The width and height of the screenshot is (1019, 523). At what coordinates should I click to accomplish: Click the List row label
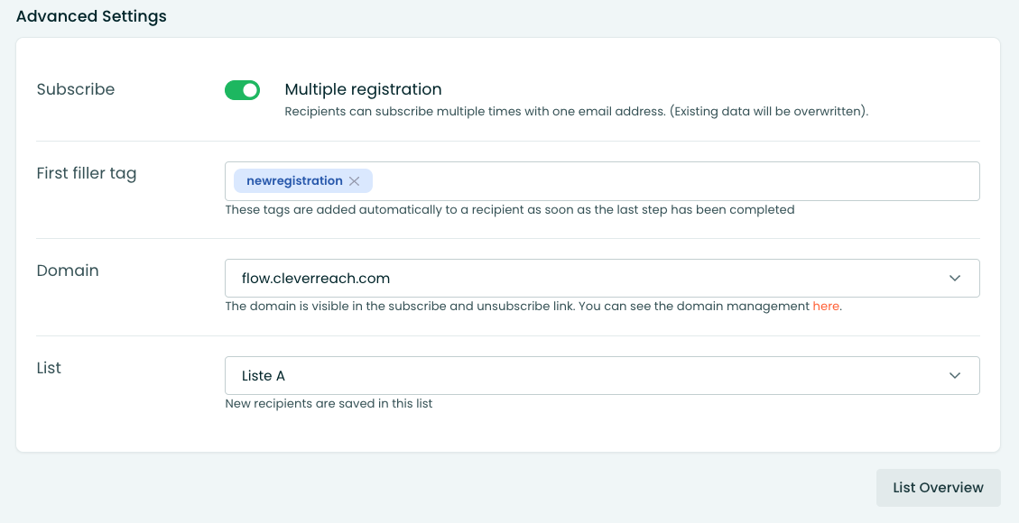click(49, 368)
